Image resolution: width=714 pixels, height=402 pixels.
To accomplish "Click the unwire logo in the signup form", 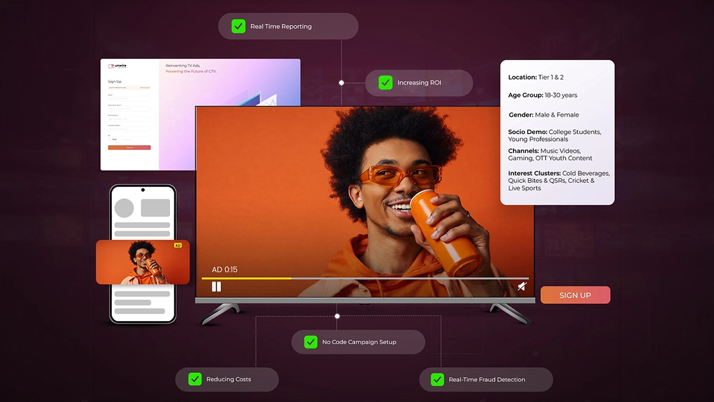I will (117, 66).
